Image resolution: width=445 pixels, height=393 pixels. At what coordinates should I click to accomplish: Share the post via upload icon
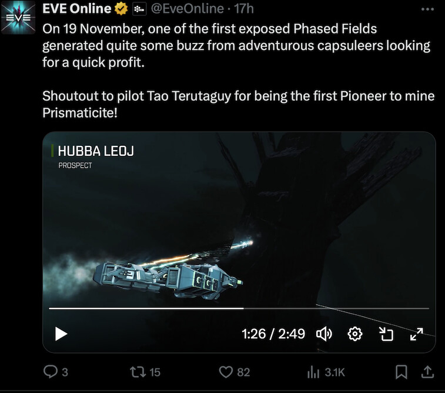tap(427, 372)
